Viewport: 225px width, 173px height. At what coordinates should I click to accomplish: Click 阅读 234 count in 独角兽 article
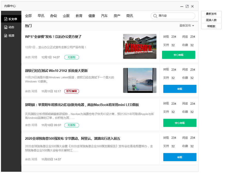[189, 138]
